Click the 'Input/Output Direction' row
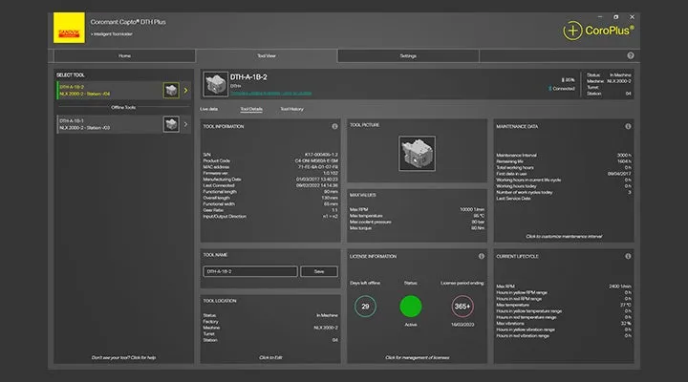Screen dimensions: 688x382 [x=270, y=216]
